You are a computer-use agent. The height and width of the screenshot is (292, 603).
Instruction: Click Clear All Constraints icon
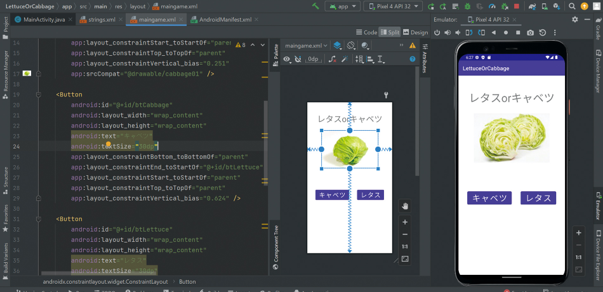pos(333,59)
